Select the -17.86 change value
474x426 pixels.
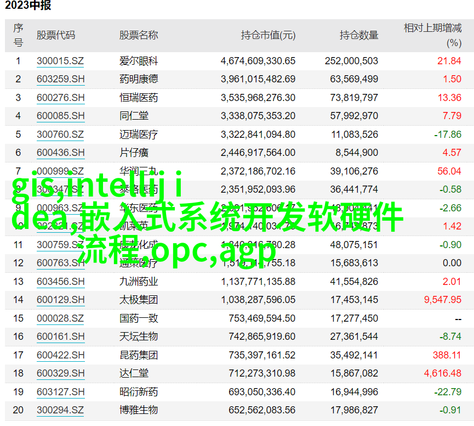[448, 134]
